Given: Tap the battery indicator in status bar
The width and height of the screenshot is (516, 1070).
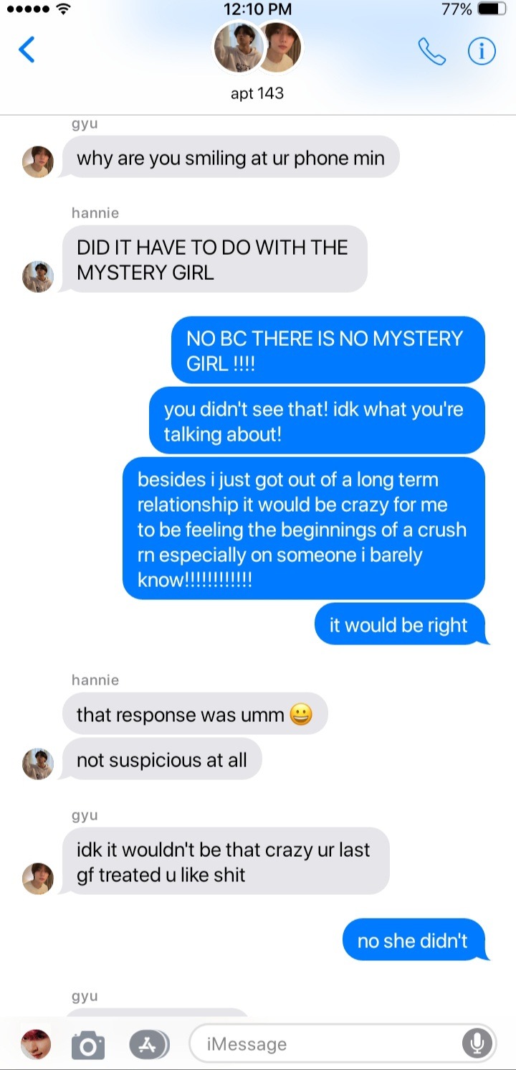Looking at the screenshot, I should [492, 9].
